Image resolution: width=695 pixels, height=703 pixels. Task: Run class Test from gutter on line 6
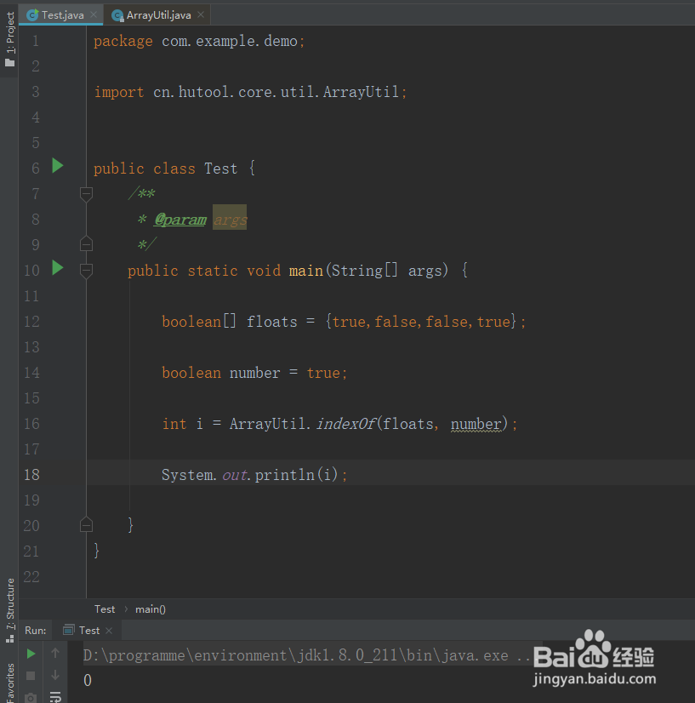click(x=58, y=166)
